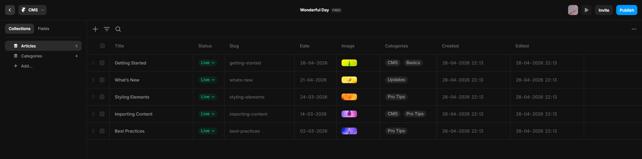The height and width of the screenshot is (159, 642).
Task: Click the Publish button
Action: pos(627,10)
